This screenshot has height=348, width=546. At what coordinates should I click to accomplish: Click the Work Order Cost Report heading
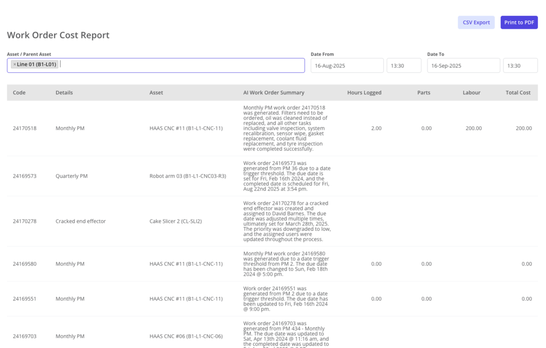pyautogui.click(x=58, y=35)
